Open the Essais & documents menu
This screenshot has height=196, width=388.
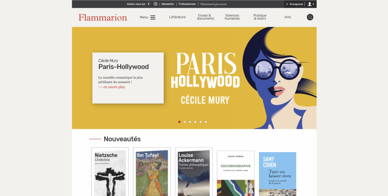[x=205, y=17]
